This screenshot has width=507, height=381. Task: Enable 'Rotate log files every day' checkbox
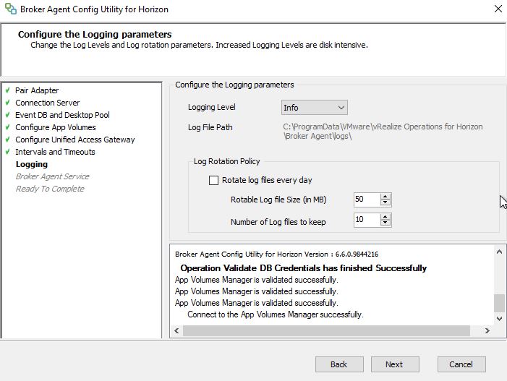click(213, 180)
